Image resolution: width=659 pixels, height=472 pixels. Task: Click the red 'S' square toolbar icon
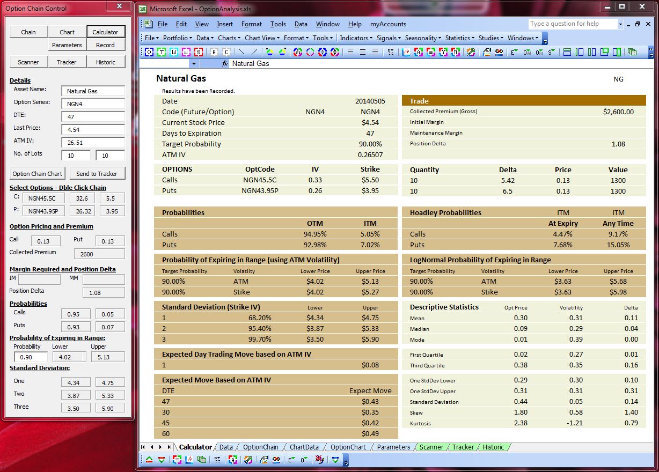tap(199, 52)
